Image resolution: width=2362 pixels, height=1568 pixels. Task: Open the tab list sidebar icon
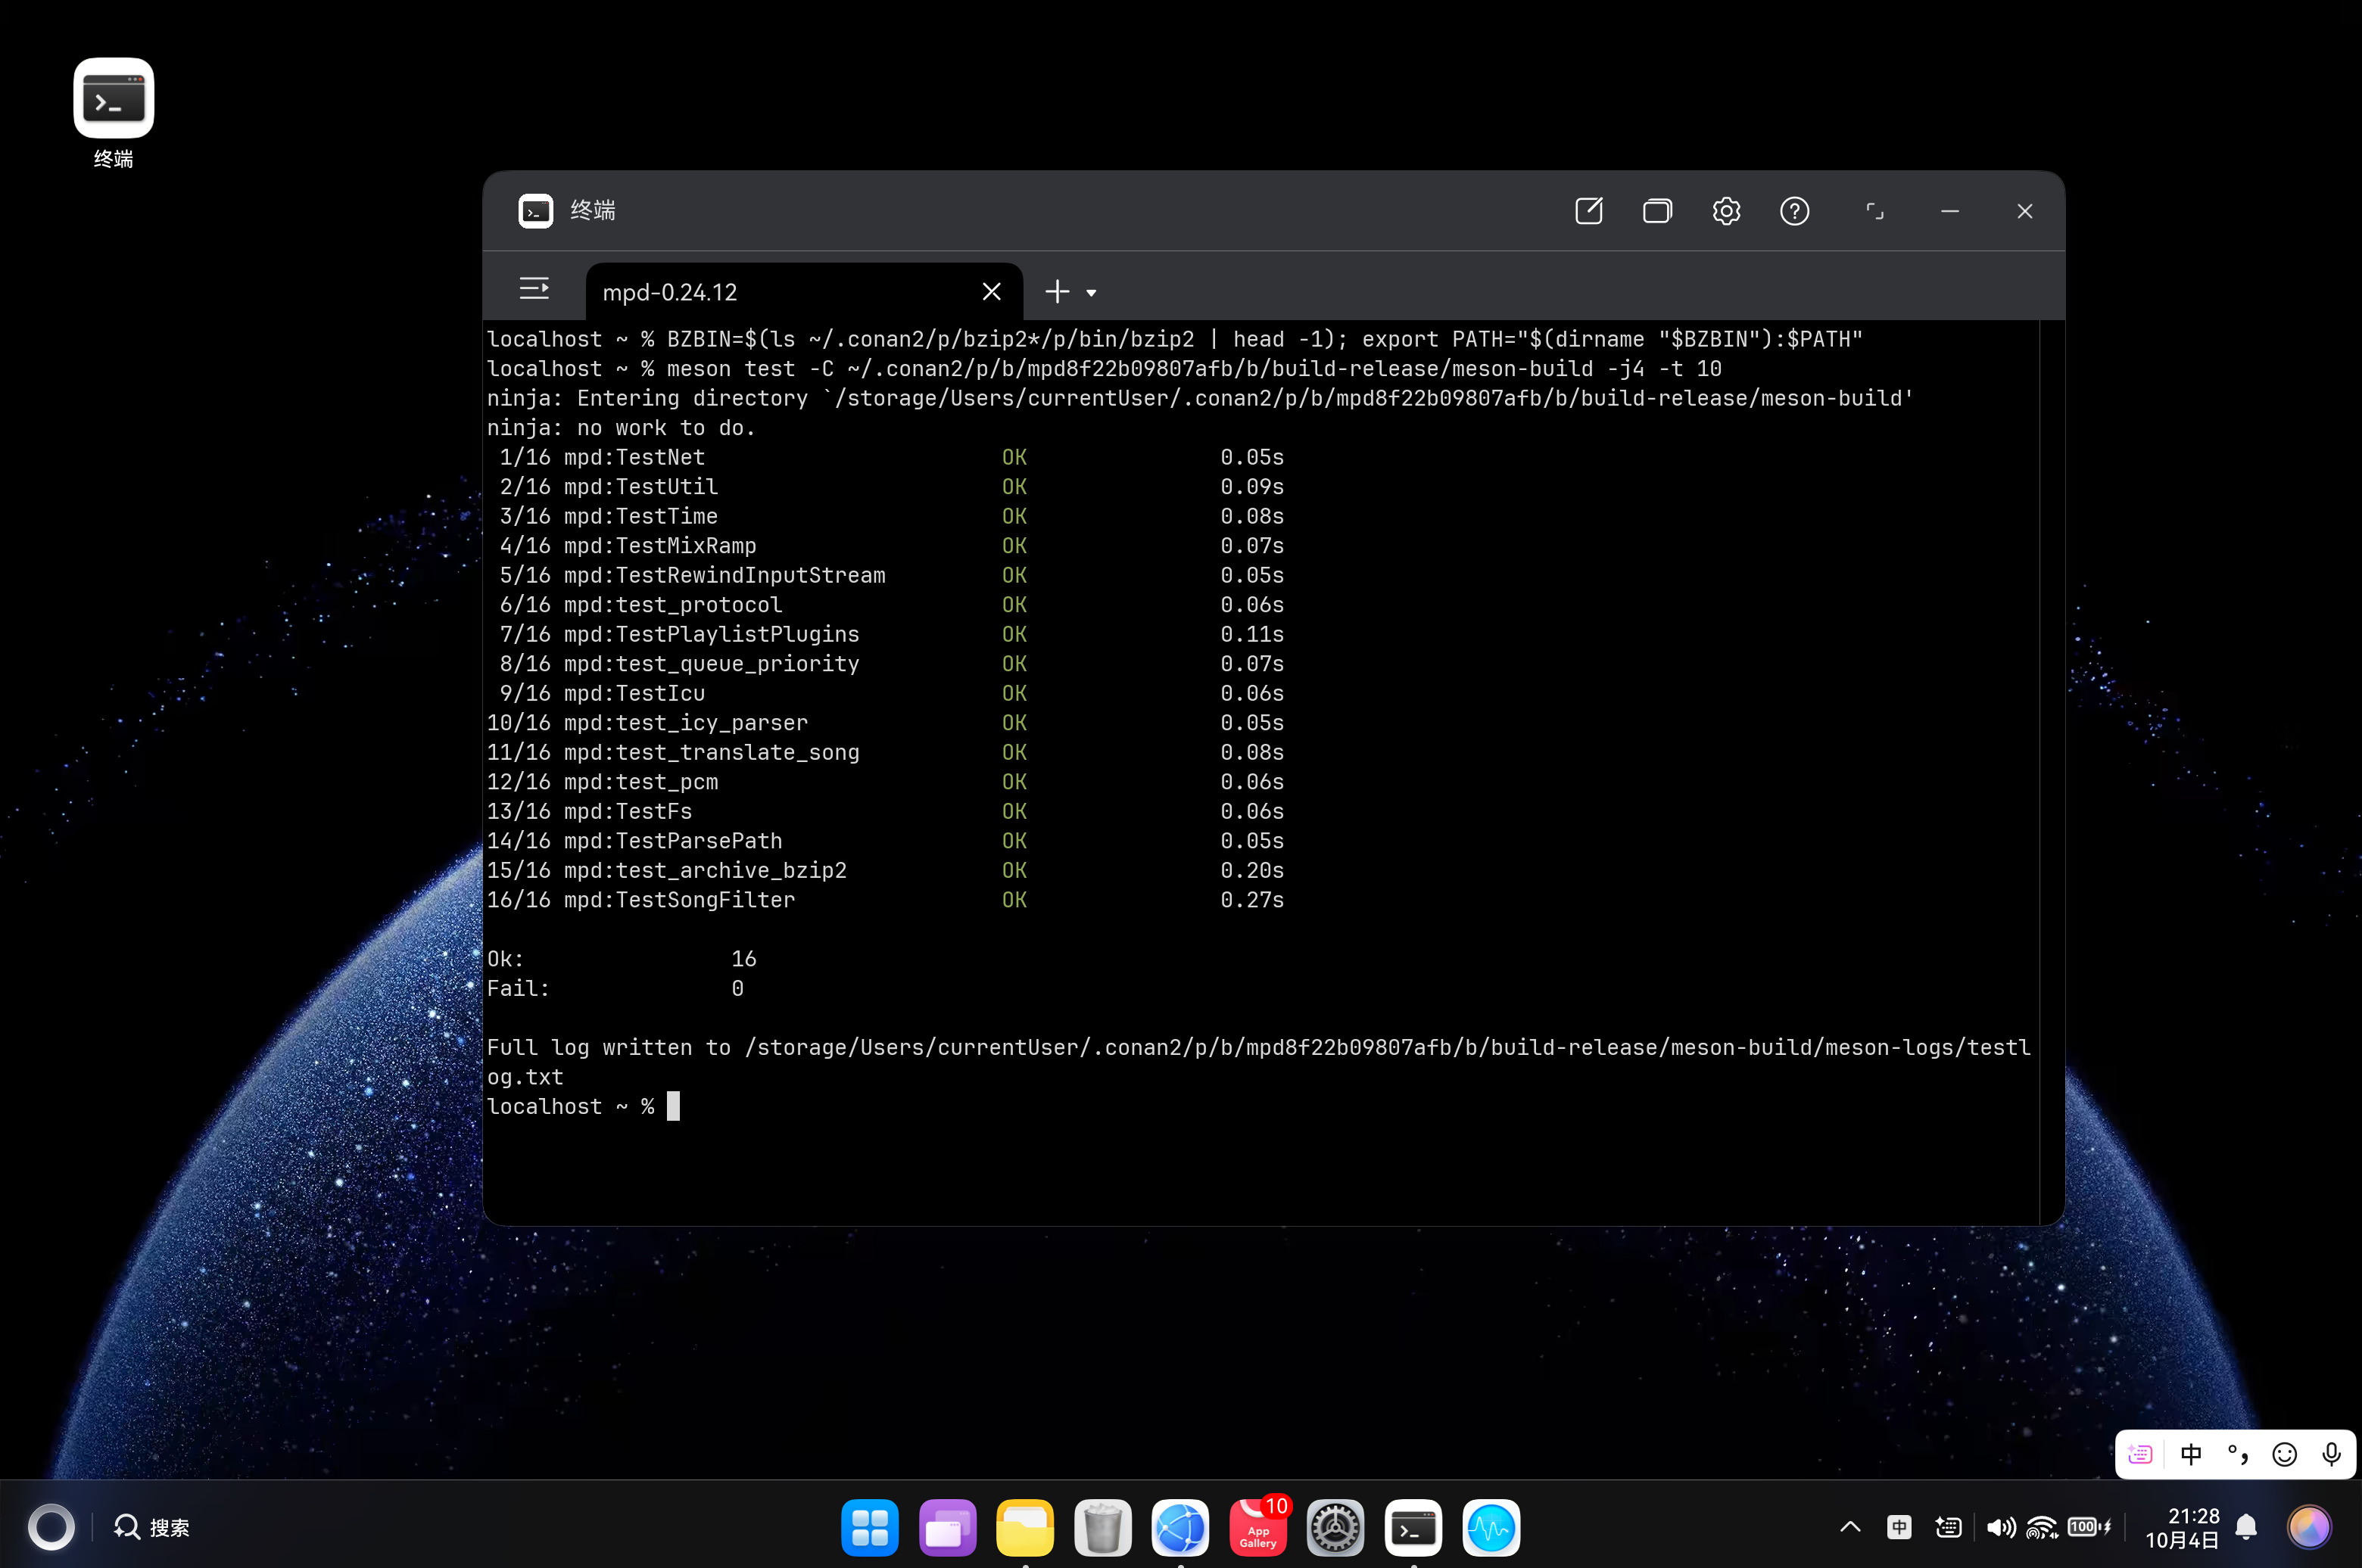pyautogui.click(x=534, y=289)
